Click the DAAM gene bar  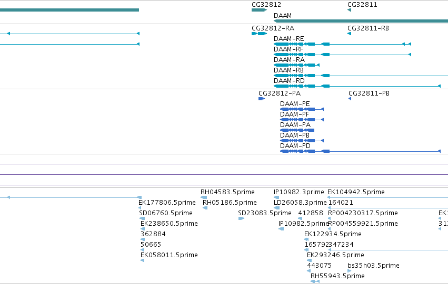click(361, 21)
